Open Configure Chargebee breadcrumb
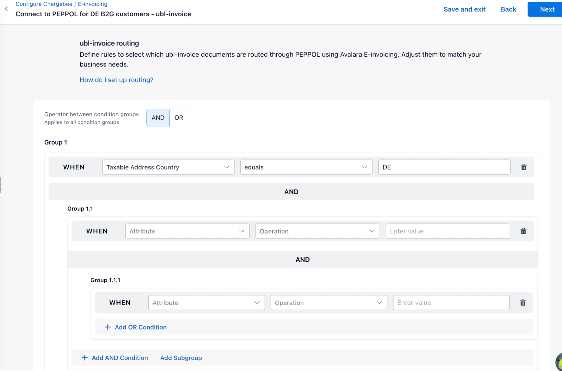562x371 pixels. click(44, 4)
